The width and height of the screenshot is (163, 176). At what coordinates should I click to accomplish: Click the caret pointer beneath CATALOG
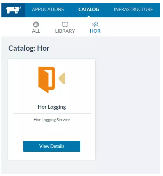(89, 17)
